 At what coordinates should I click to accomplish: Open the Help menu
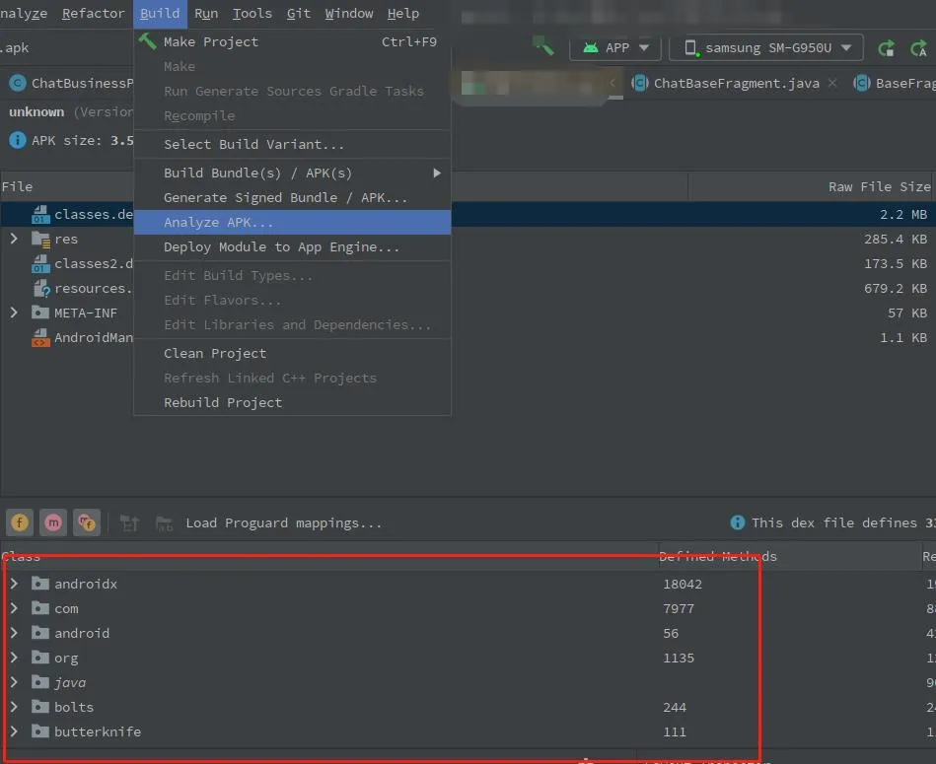[403, 13]
